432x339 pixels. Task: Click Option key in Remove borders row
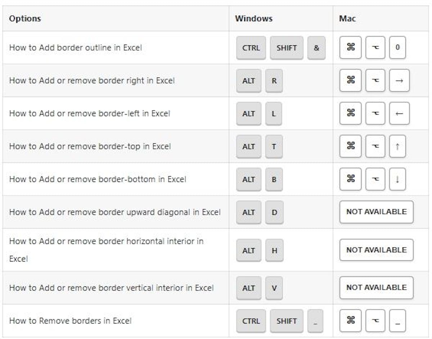pyautogui.click(x=375, y=321)
